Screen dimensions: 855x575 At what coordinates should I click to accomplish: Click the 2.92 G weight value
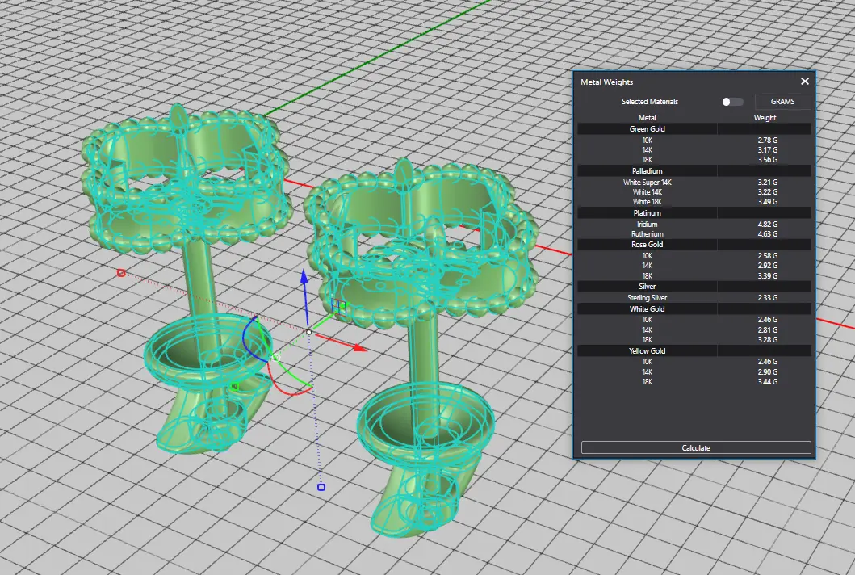[767, 266]
